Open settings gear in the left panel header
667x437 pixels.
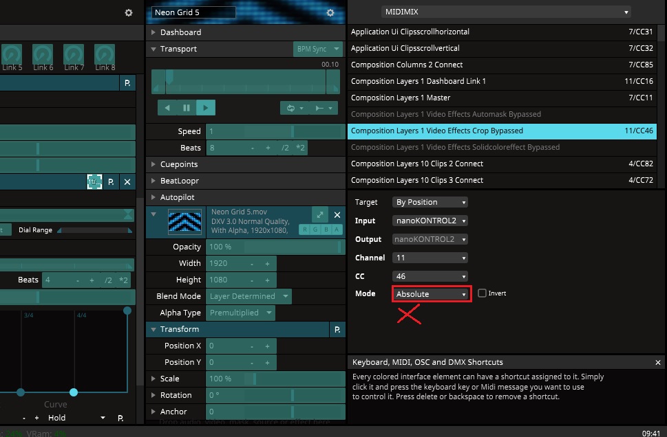[129, 13]
